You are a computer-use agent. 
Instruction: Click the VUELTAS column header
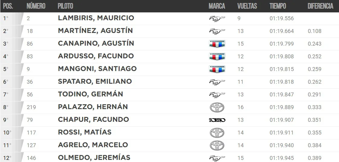(247, 6)
